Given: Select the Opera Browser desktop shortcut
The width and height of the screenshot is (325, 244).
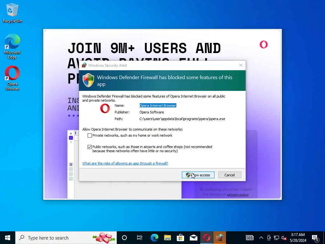Looking at the screenshot, I should 12,78.
